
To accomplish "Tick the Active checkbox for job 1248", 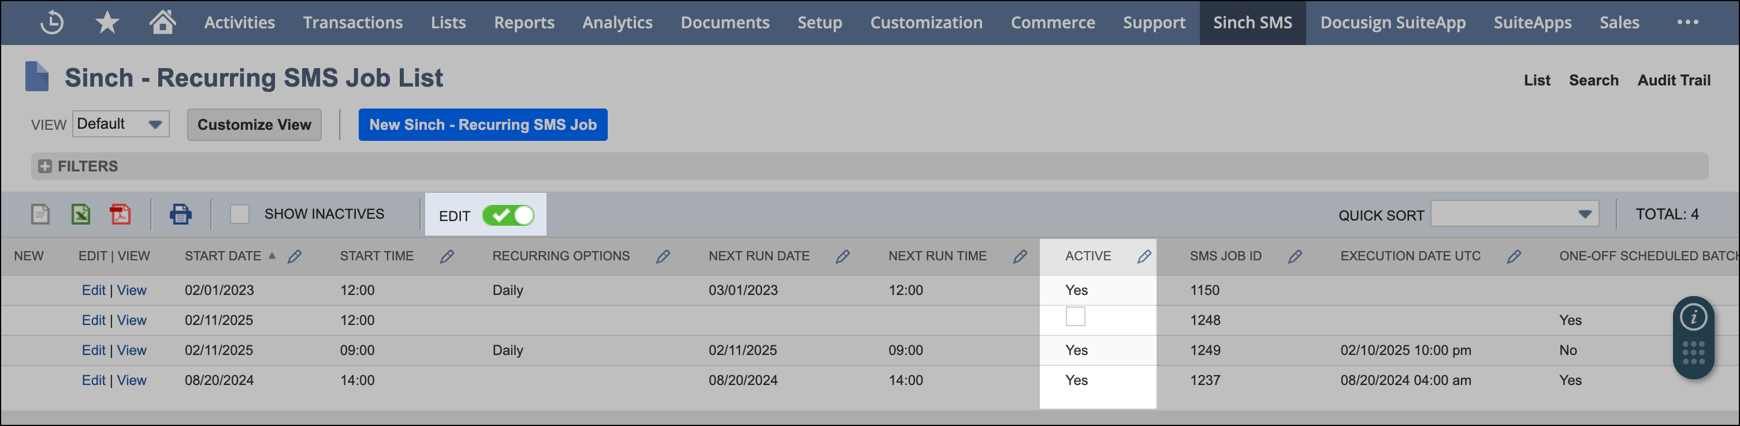I will tap(1075, 316).
